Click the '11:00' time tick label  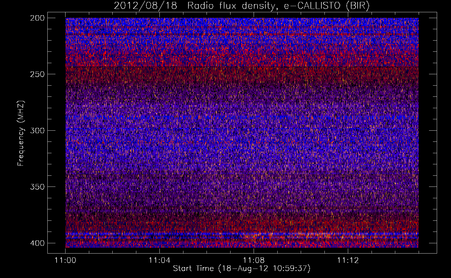coord(66,260)
